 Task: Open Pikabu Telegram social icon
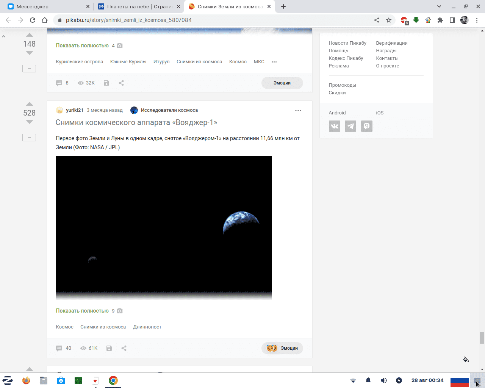tap(350, 126)
